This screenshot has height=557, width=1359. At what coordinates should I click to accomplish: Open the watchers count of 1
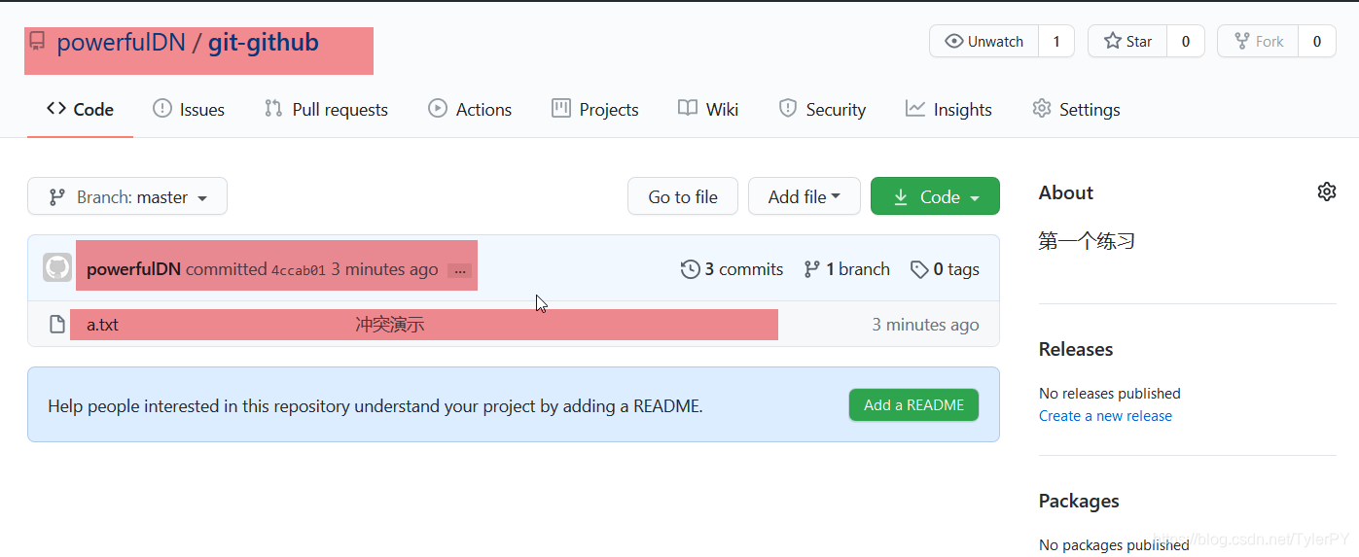(1056, 41)
